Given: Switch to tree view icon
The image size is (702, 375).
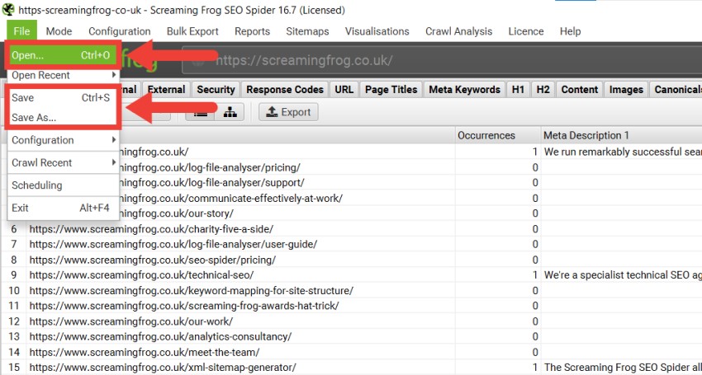Looking at the screenshot, I should pyautogui.click(x=230, y=112).
